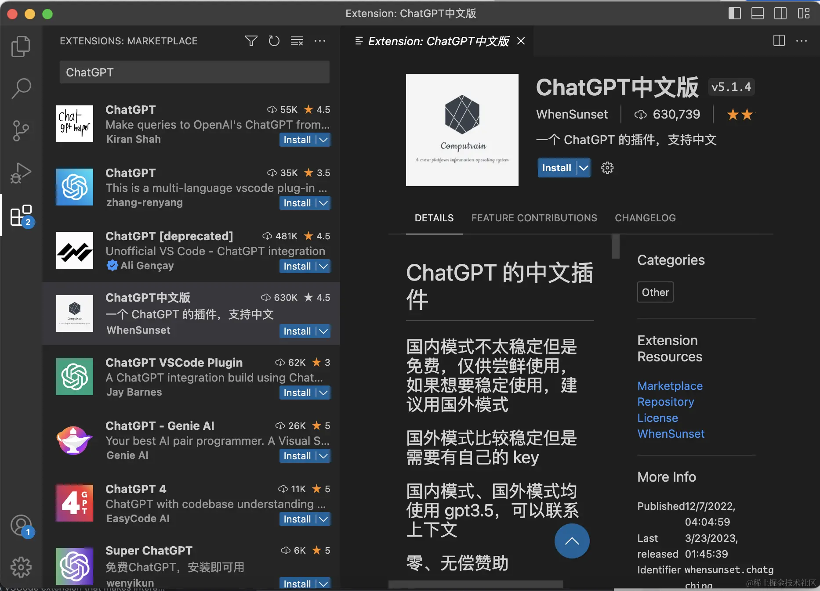820x591 pixels.
Task: Switch to the FEATURE CONTRIBUTIONS tab
Action: point(534,218)
